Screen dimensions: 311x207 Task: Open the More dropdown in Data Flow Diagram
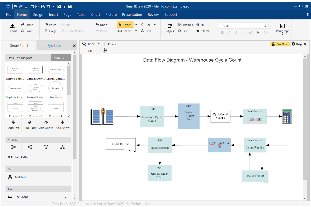click(61, 58)
